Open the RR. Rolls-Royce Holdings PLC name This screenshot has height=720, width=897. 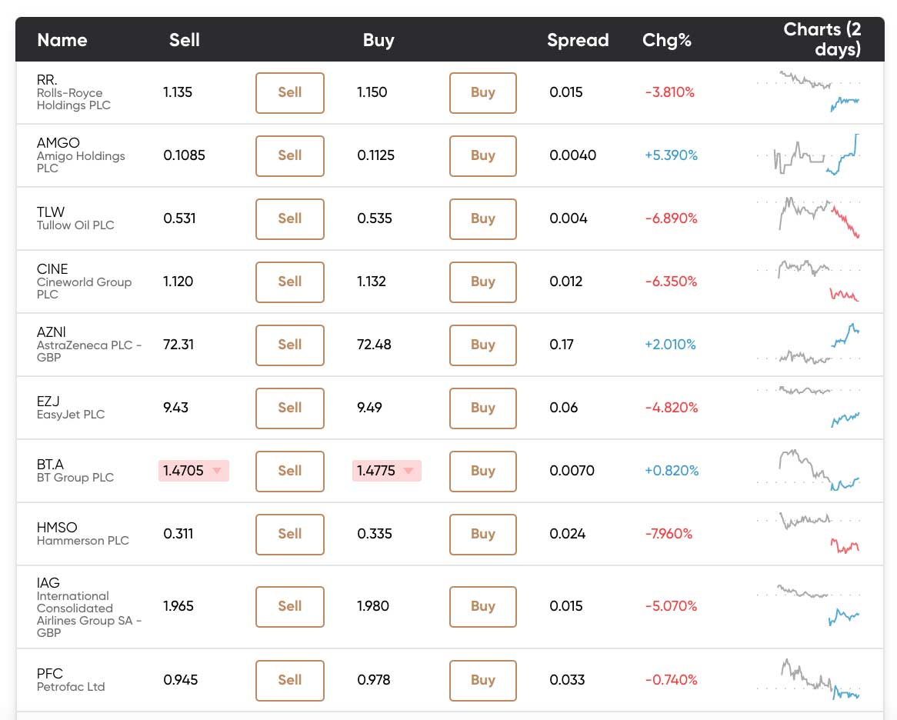point(74,92)
